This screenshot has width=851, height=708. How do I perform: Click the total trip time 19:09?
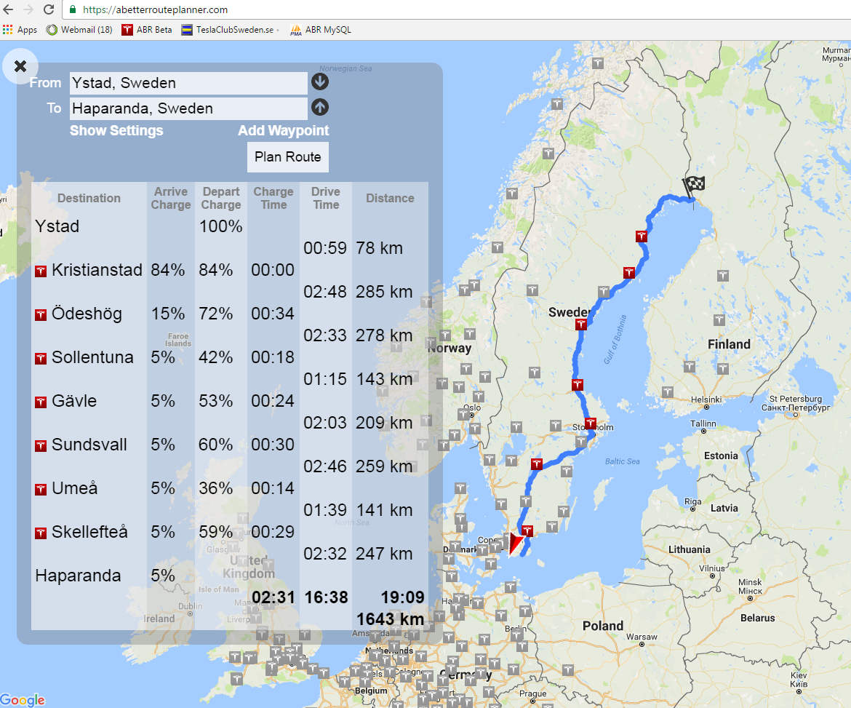tap(403, 597)
